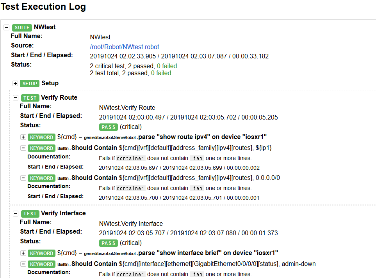
Task: Click '(critical)' beside Verify Route PASS
Action: pos(131,127)
